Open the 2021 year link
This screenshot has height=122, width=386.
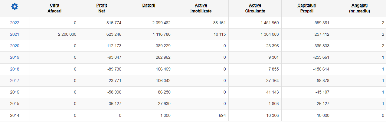click(x=15, y=34)
